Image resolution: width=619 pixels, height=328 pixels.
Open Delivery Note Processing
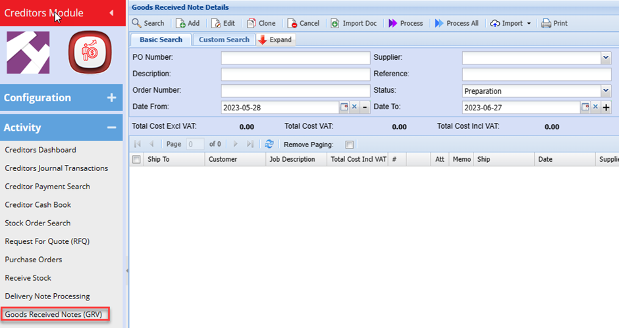(x=47, y=296)
